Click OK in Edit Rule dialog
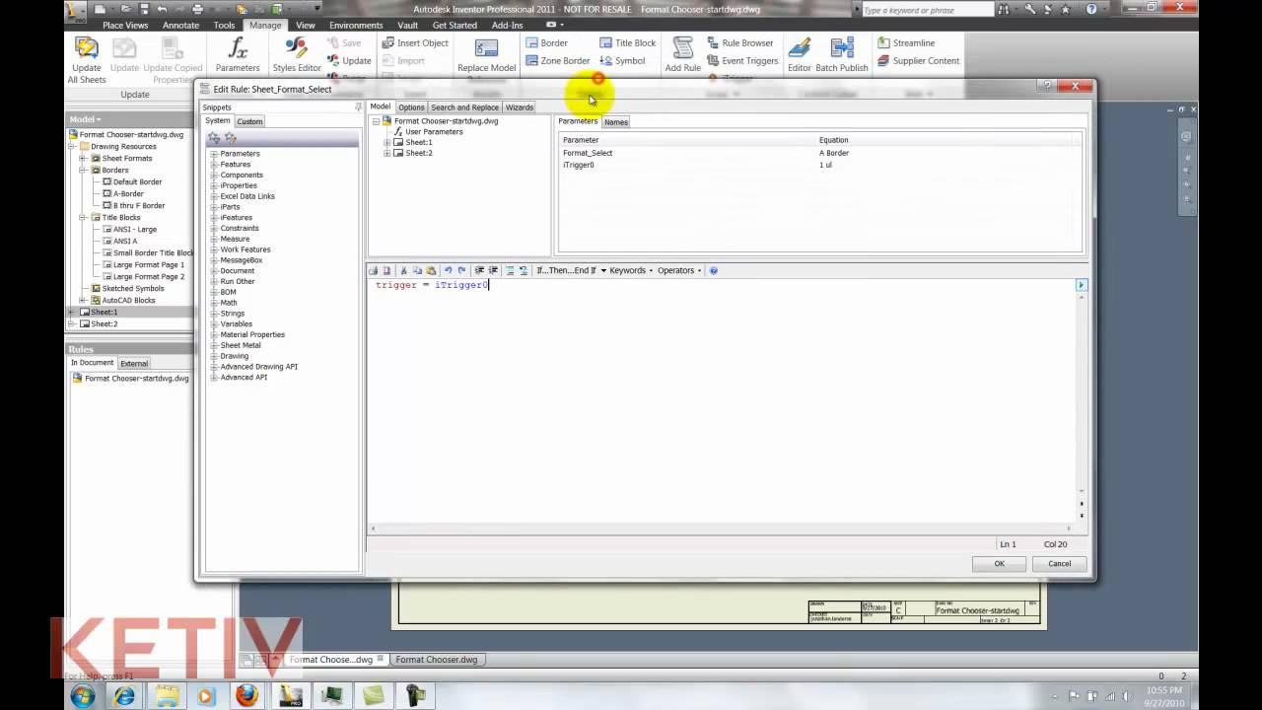 999,564
